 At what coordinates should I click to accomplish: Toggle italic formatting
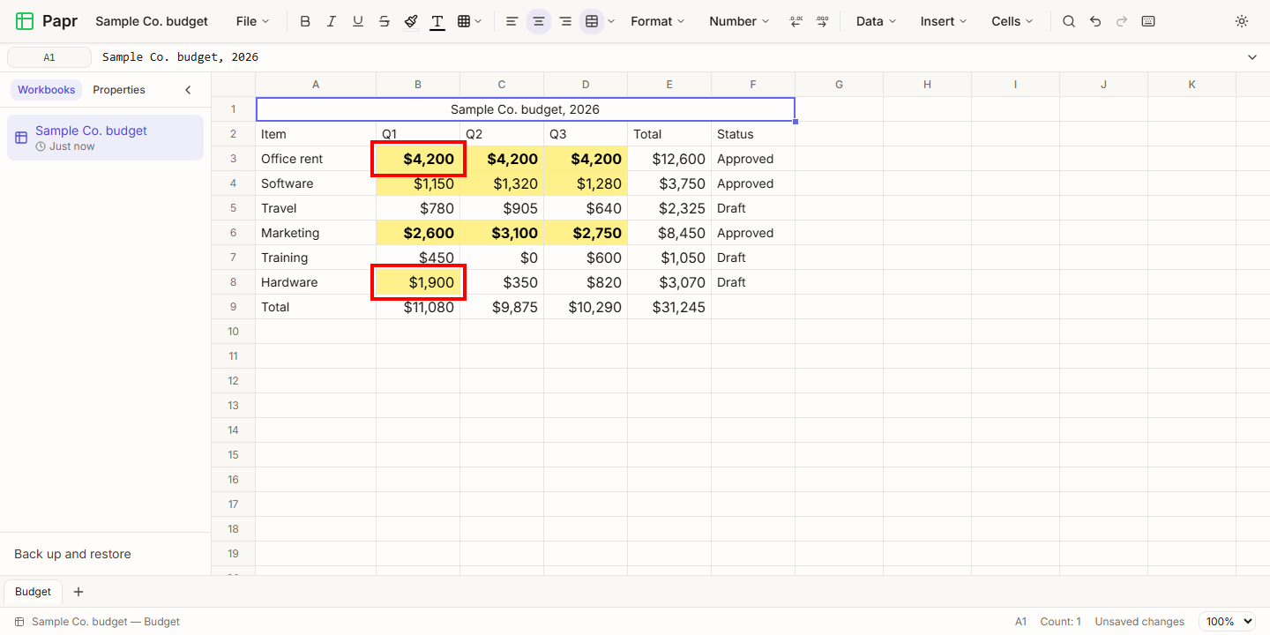332,21
